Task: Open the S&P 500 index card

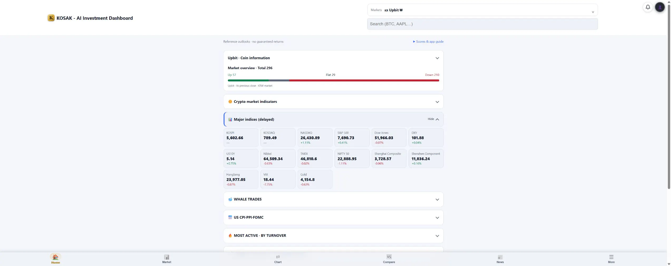Action: [x=352, y=138]
